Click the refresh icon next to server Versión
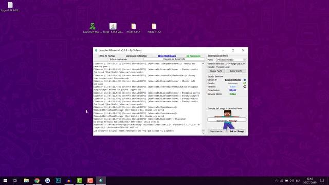329x185 pixels. (x=245, y=87)
